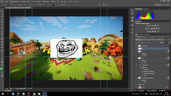Switch to the Каналы tab

[x=141, y=34]
